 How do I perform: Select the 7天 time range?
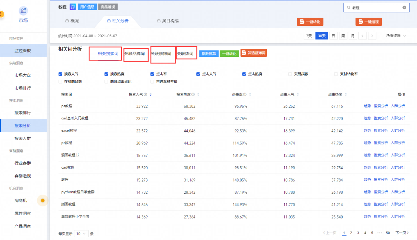tap(309, 36)
